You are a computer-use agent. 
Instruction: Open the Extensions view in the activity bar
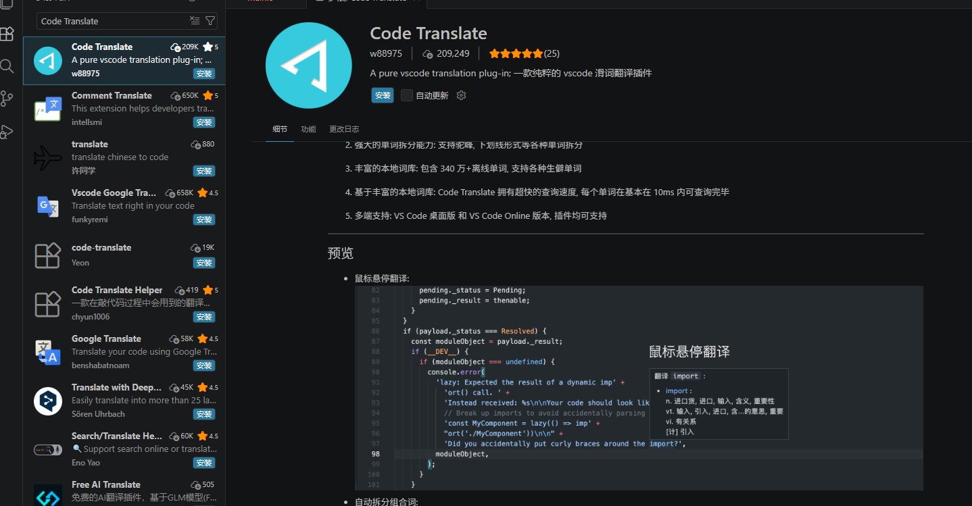coord(7,34)
